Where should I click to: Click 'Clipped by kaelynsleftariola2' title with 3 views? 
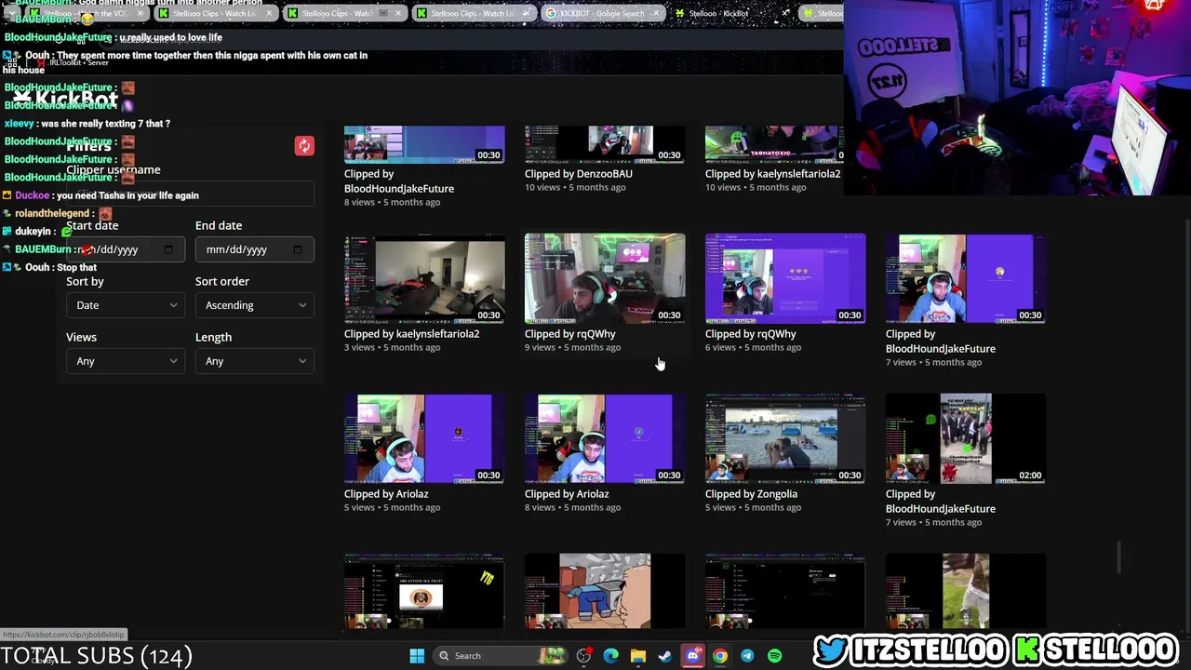411,334
